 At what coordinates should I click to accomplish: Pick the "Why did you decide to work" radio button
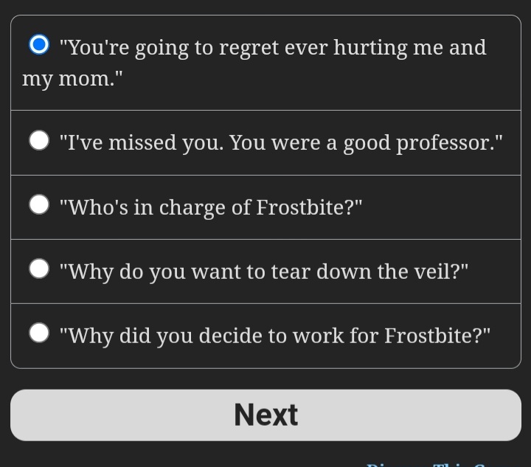click(x=39, y=333)
